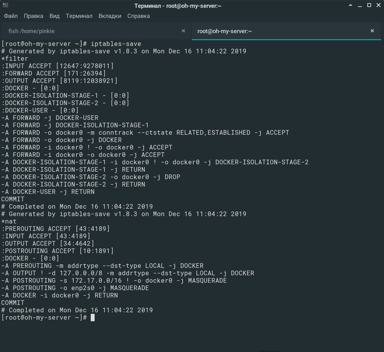Viewport: 384px width, 352px height.
Task: Click the :DOCKER-USER - [0:0] line
Action: tap(40, 111)
